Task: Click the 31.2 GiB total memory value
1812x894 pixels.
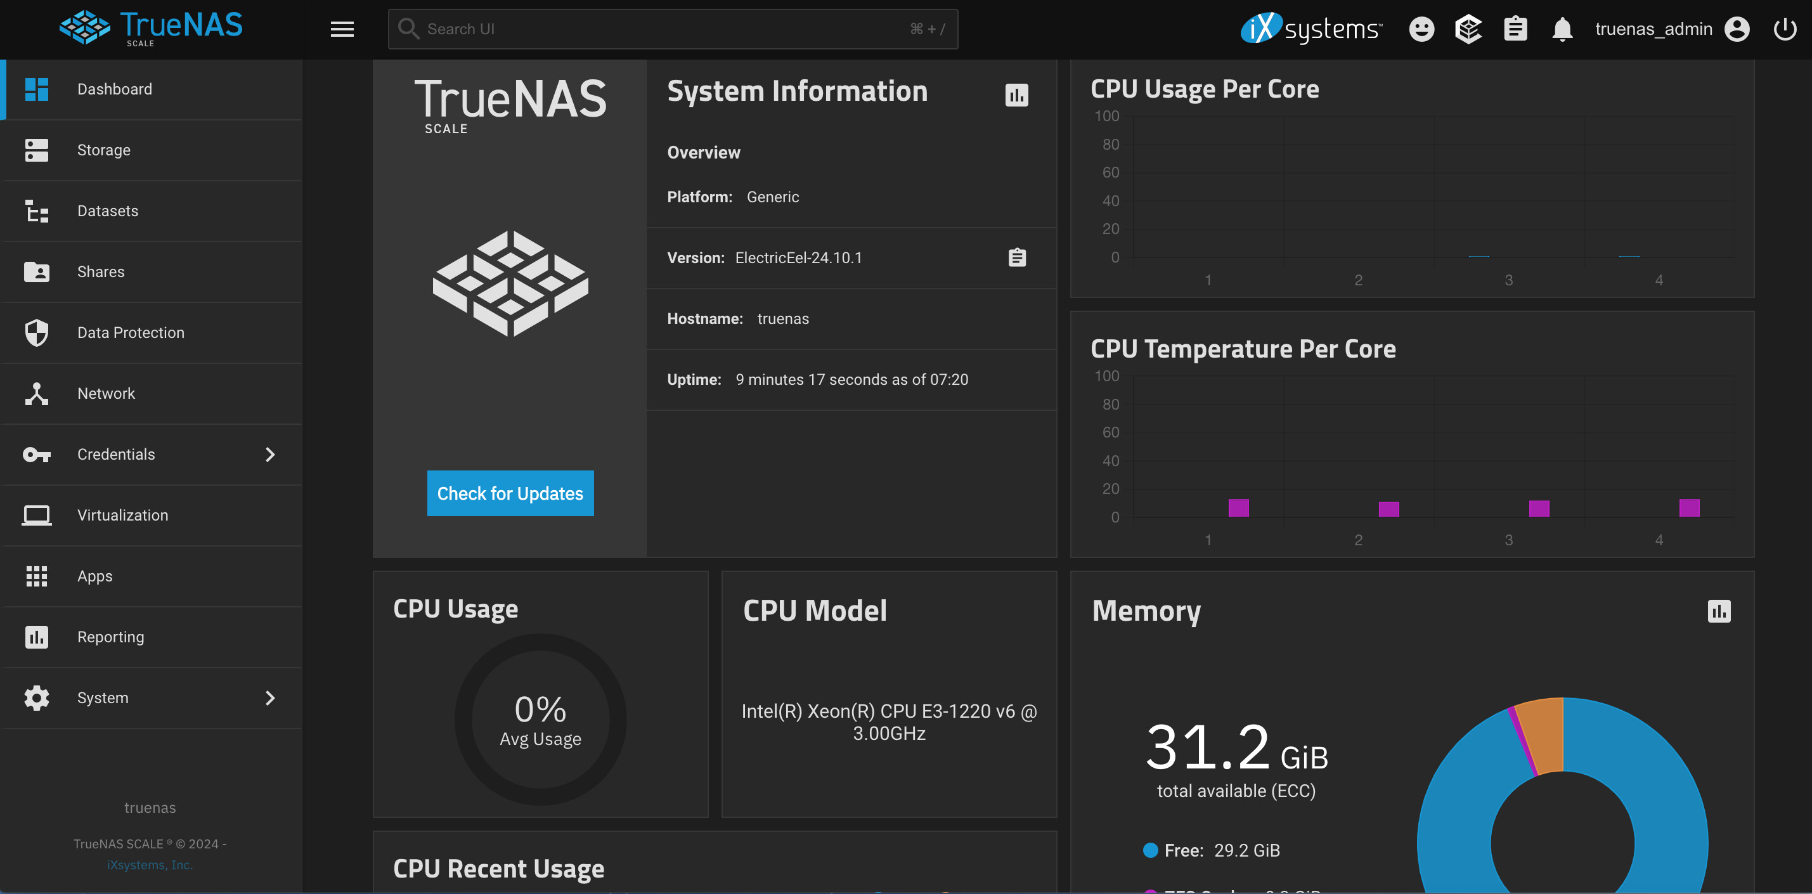Action: tap(1236, 748)
